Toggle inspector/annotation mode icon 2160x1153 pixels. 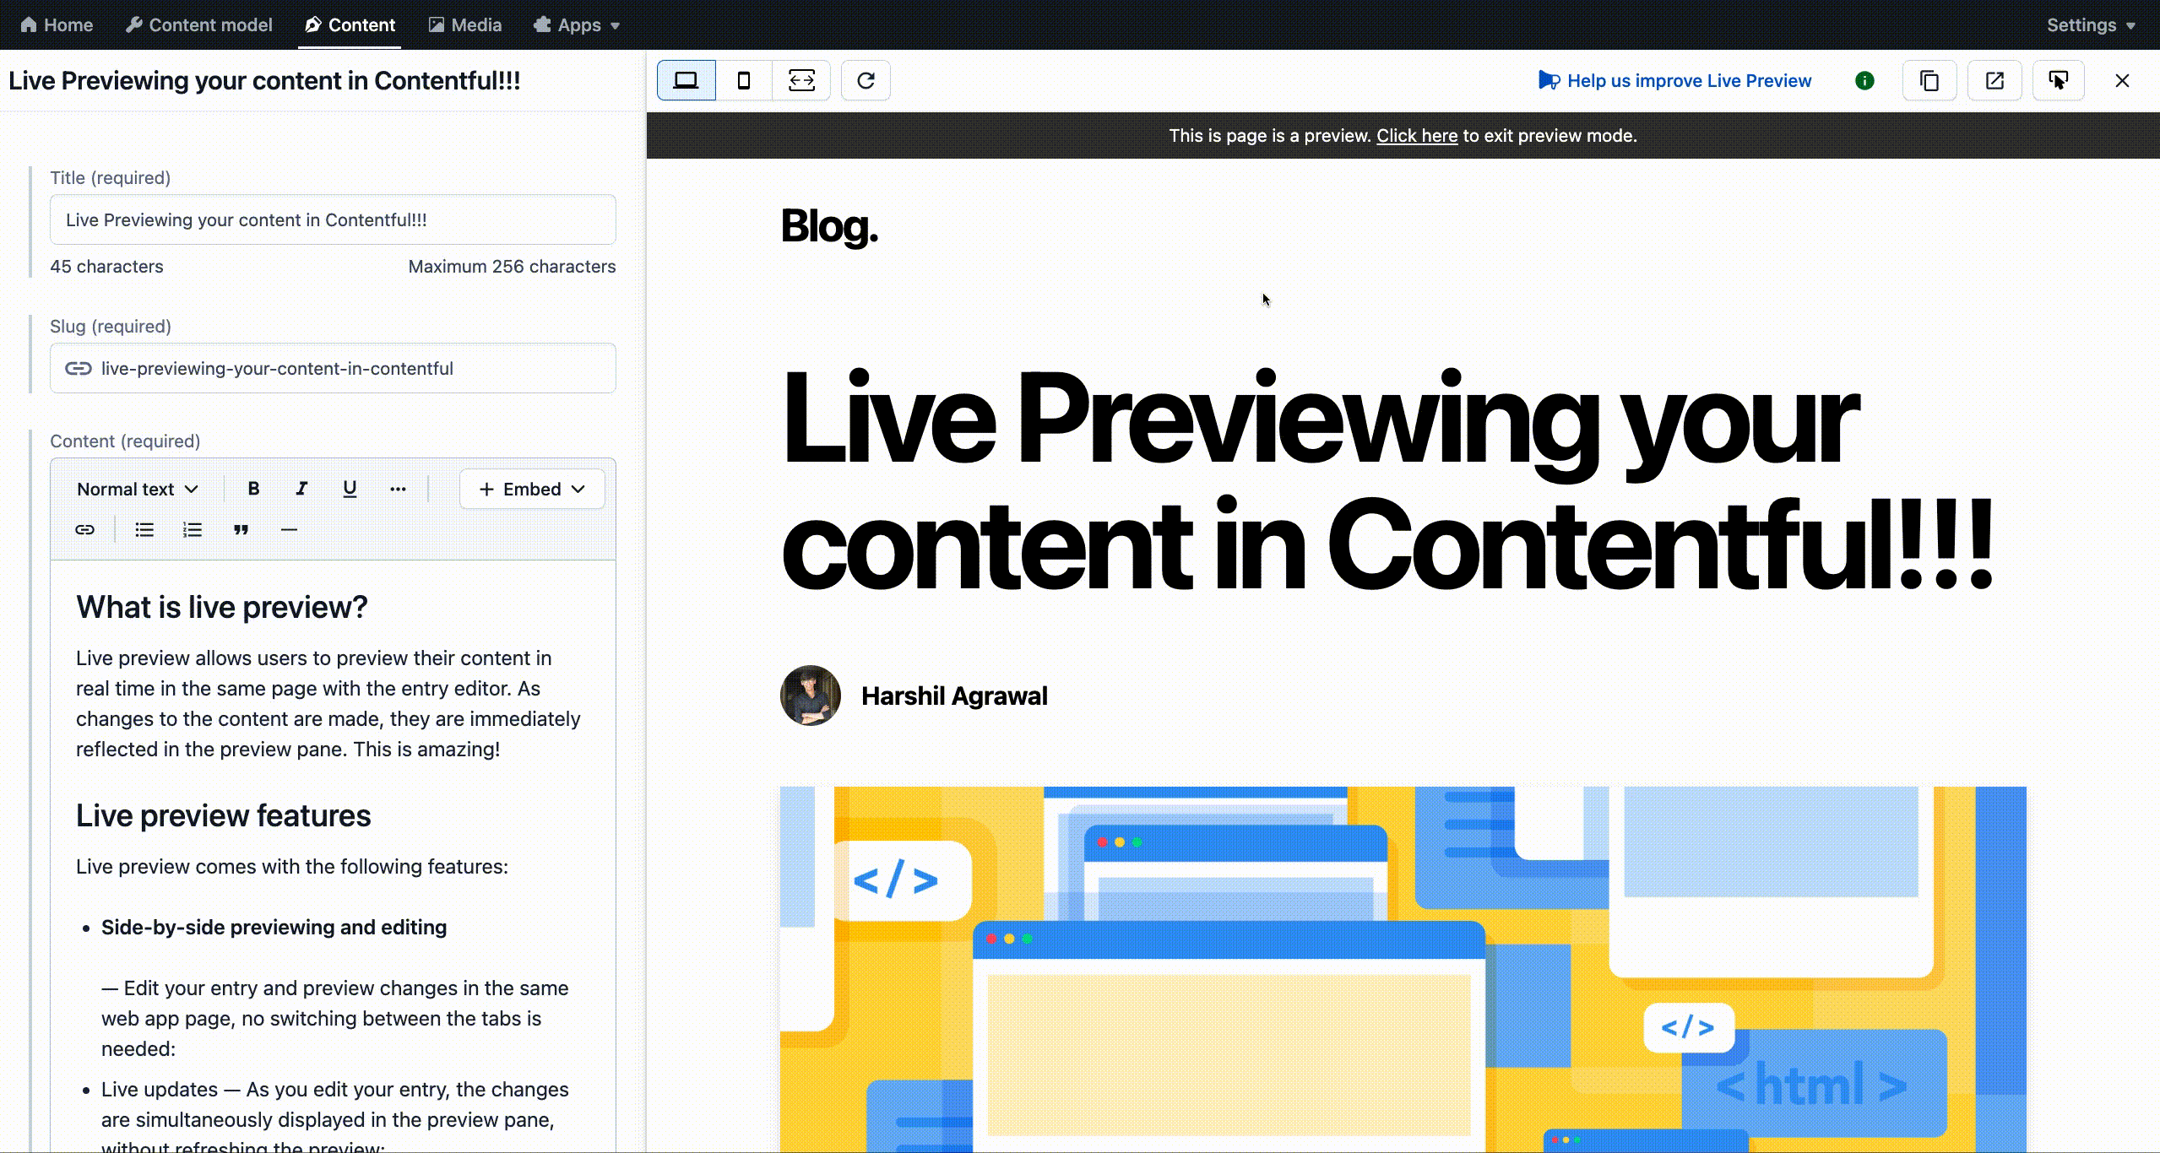(x=2060, y=80)
